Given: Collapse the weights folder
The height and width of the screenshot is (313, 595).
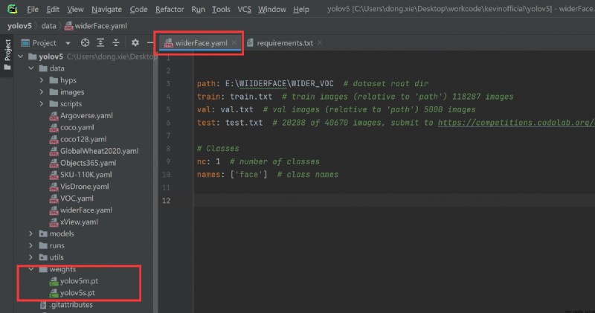Looking at the screenshot, I should [x=31, y=269].
